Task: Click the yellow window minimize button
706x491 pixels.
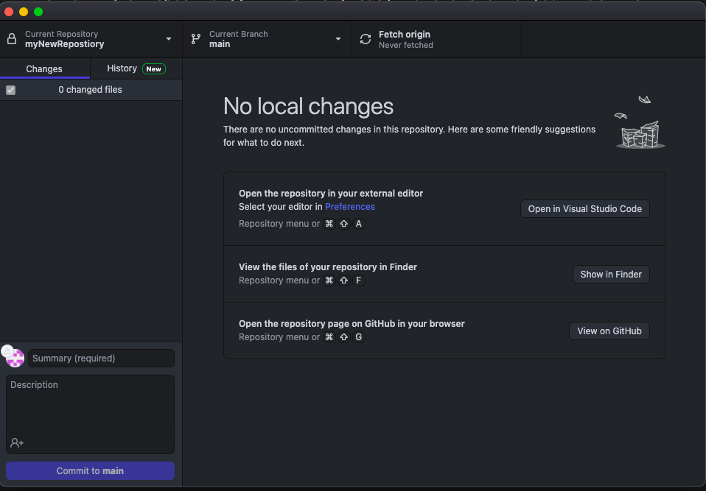Action: [x=24, y=12]
